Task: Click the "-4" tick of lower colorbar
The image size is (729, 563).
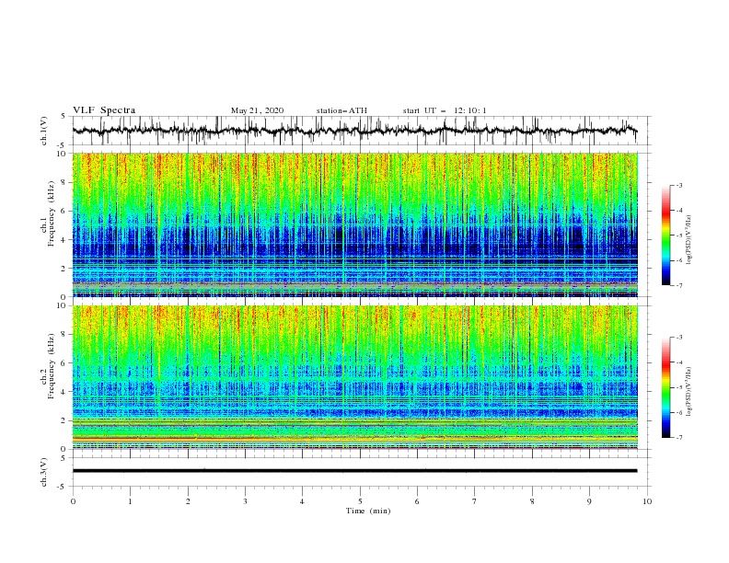Action: click(679, 362)
